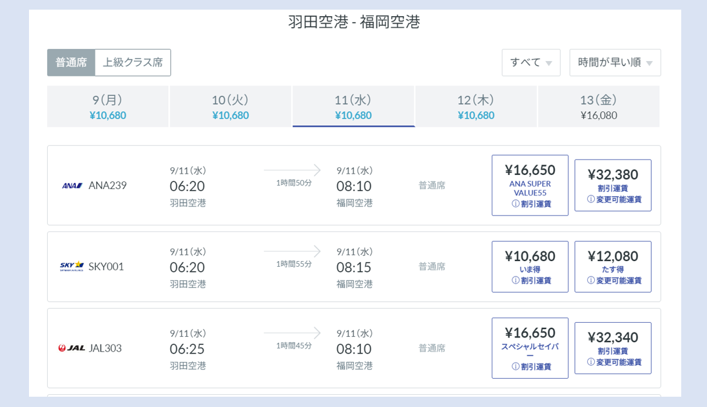Click info icon on ¥32,340 fare
This screenshot has height=407, width=707.
coord(590,362)
